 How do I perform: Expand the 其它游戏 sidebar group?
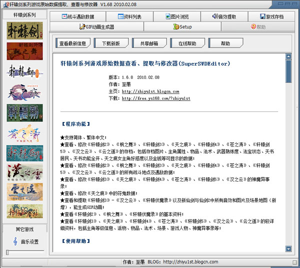pyautogui.click(x=24, y=228)
